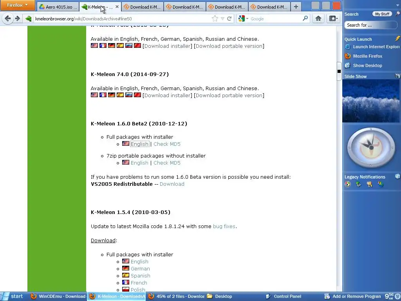Screen dimensions: 401x301
Task: Click first Legacy Notifications tray icon
Action: pyautogui.click(x=348, y=184)
